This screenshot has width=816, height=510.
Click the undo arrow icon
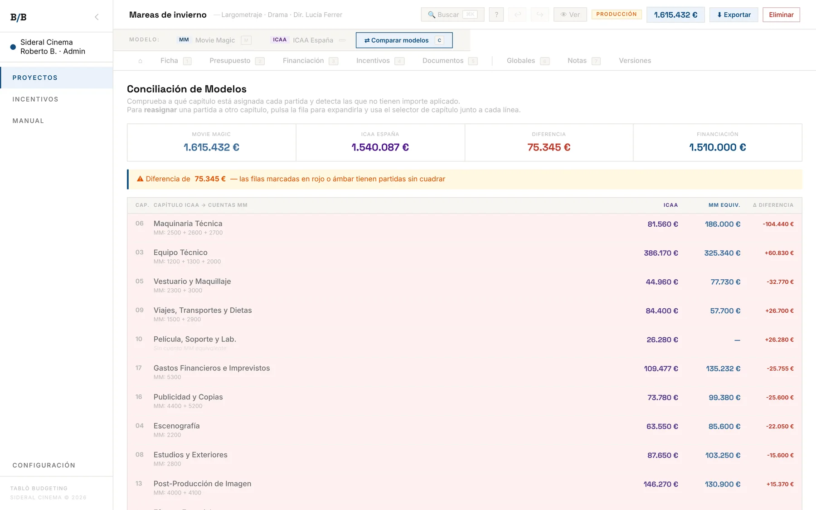pos(518,15)
